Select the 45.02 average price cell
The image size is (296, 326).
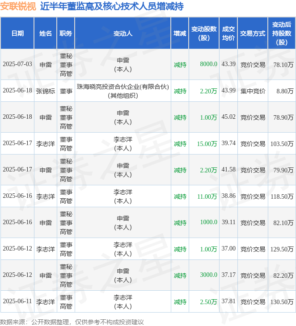(x=228, y=117)
